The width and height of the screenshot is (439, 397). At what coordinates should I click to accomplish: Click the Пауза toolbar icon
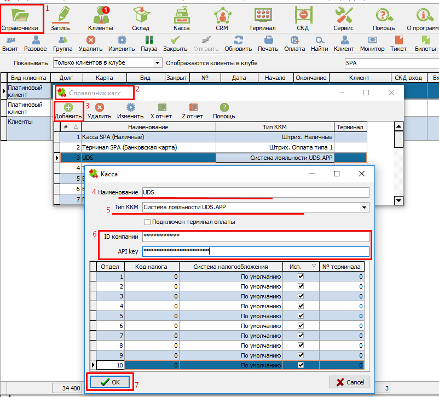(x=149, y=44)
